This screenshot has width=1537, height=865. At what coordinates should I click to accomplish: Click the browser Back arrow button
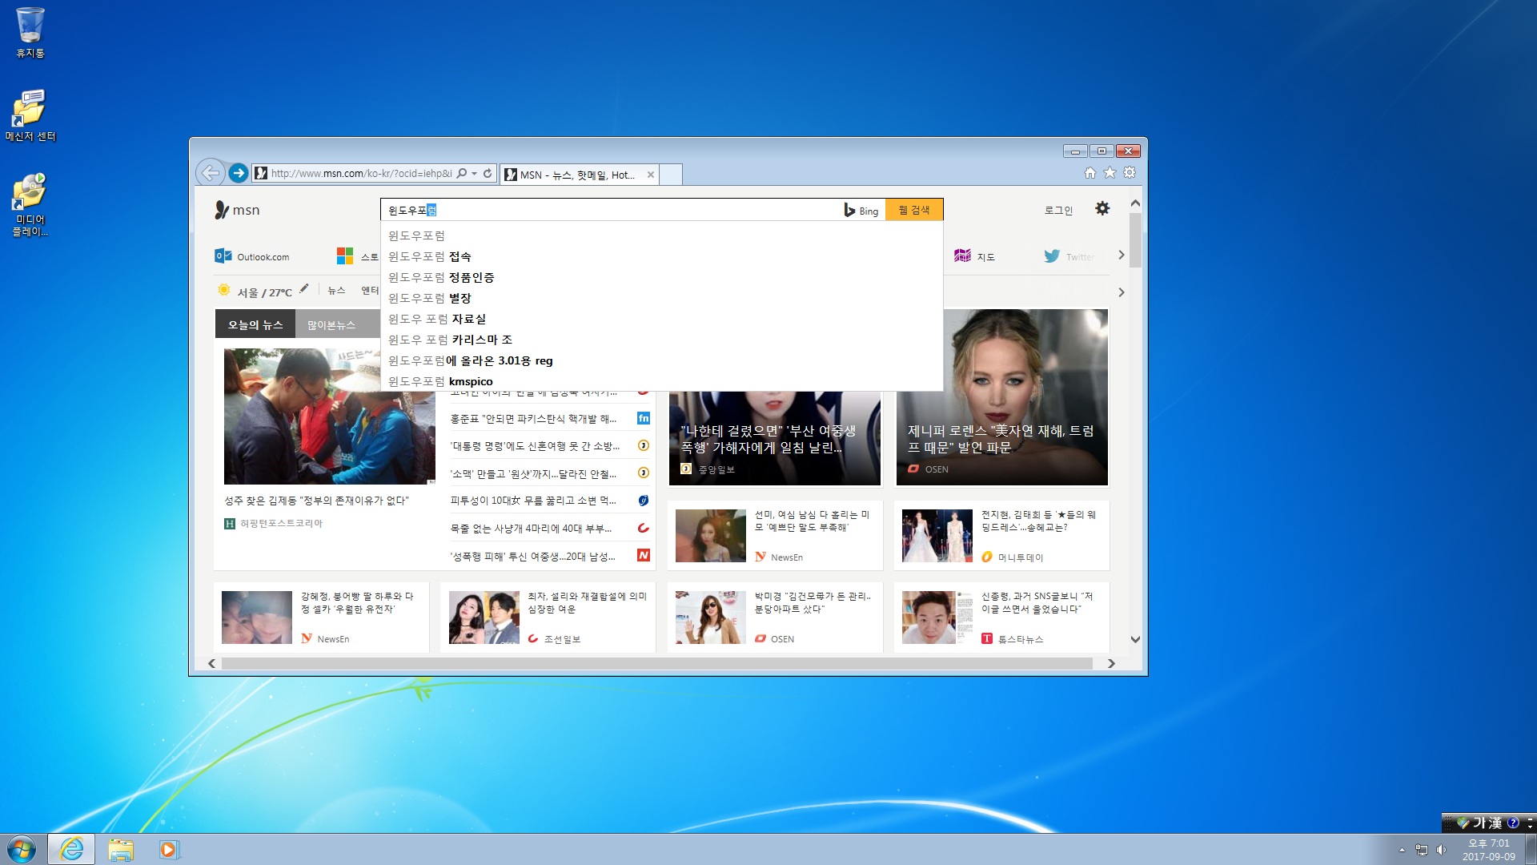click(210, 172)
